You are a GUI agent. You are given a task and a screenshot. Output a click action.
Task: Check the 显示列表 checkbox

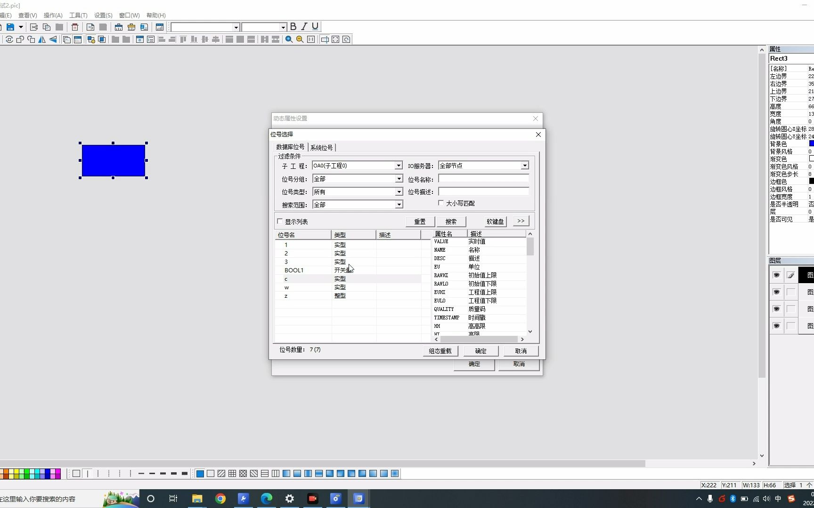pos(280,222)
